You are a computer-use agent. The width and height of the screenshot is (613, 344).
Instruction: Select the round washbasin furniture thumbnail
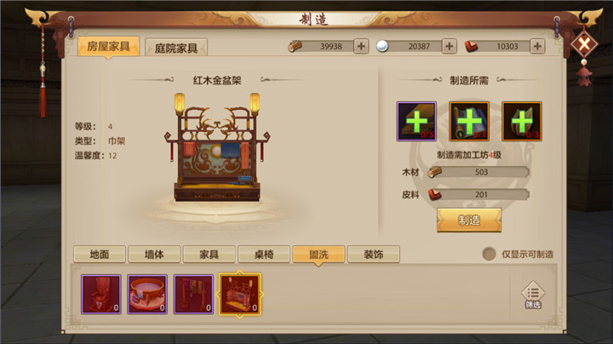(147, 295)
